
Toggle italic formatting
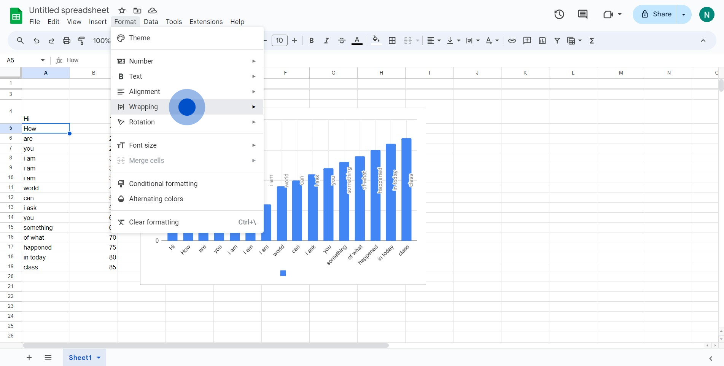[x=326, y=41]
